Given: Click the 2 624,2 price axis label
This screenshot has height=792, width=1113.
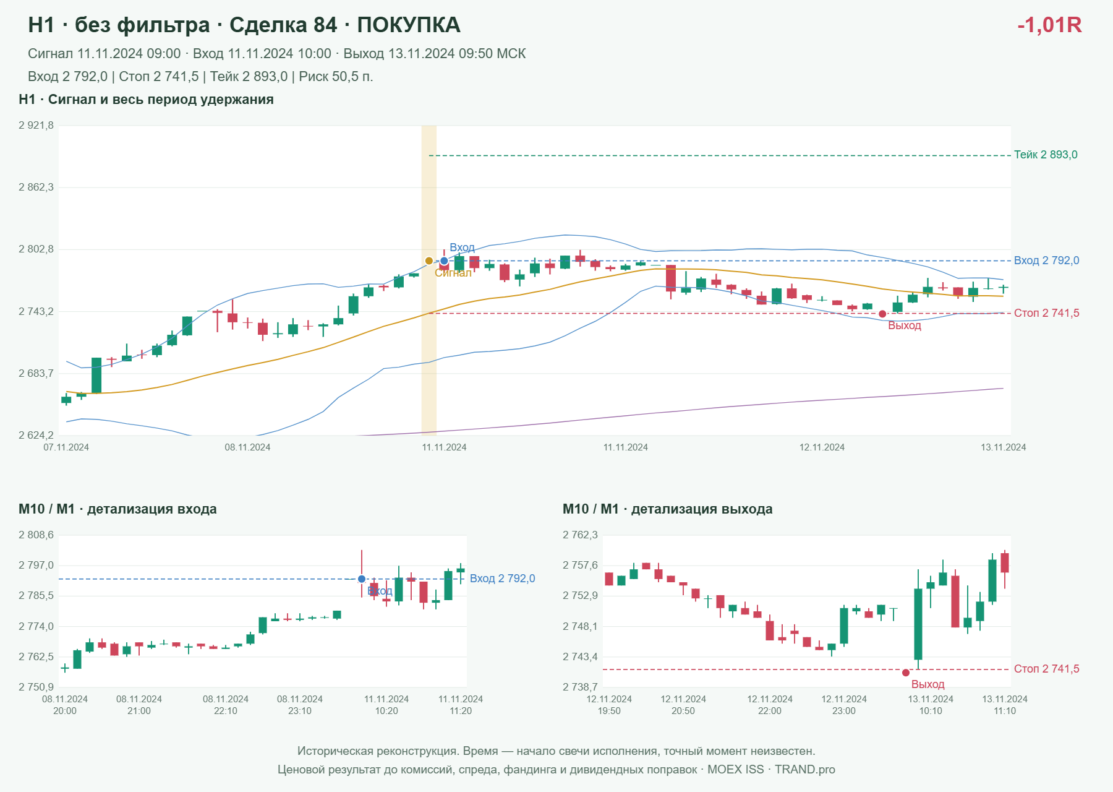Looking at the screenshot, I should point(36,436).
